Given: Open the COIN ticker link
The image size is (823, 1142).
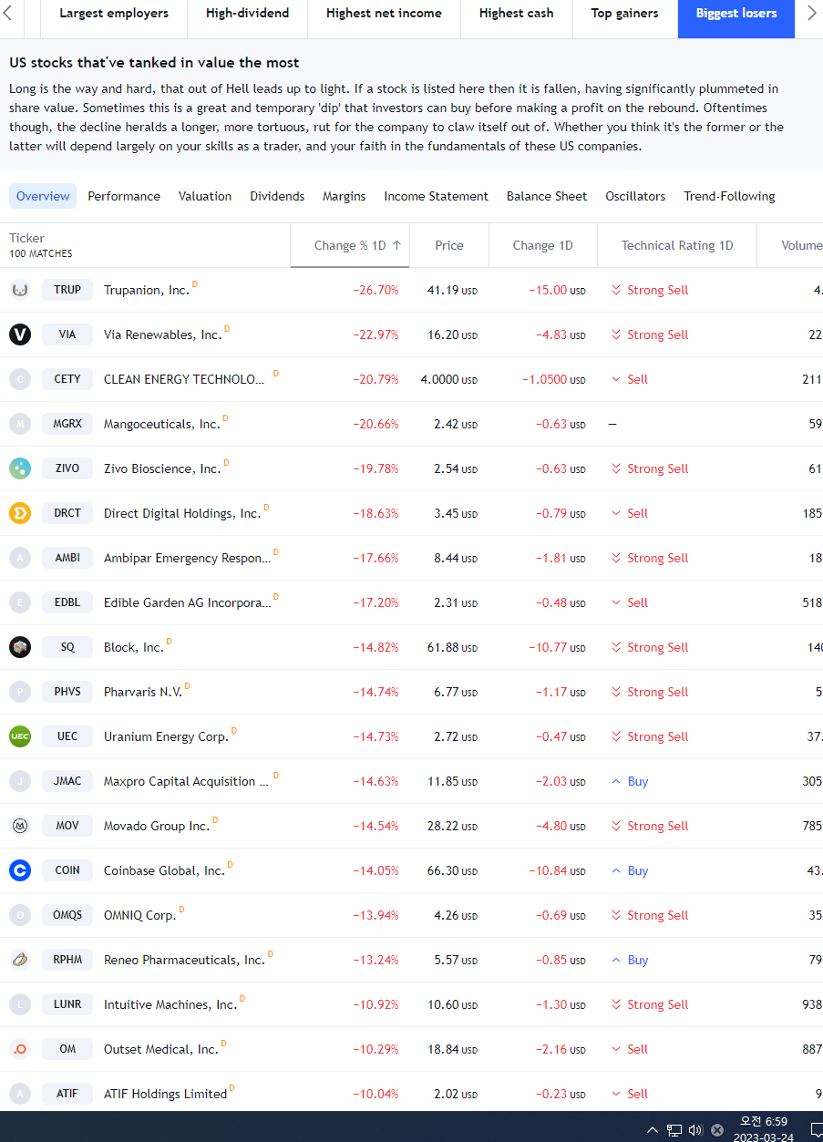Looking at the screenshot, I should coord(67,870).
